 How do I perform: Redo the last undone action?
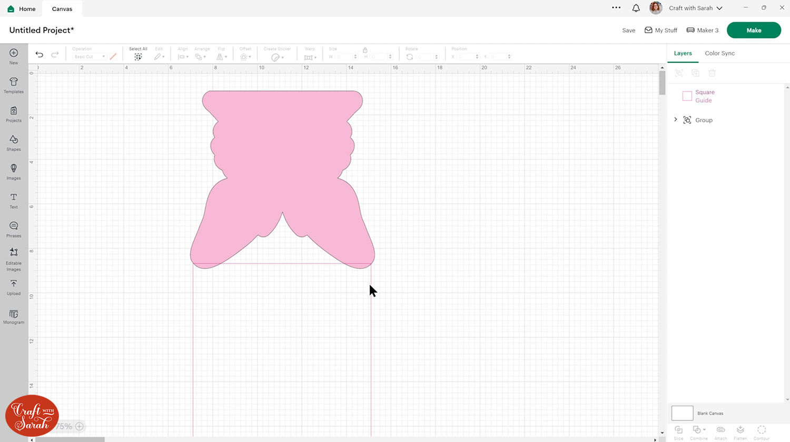click(x=55, y=54)
